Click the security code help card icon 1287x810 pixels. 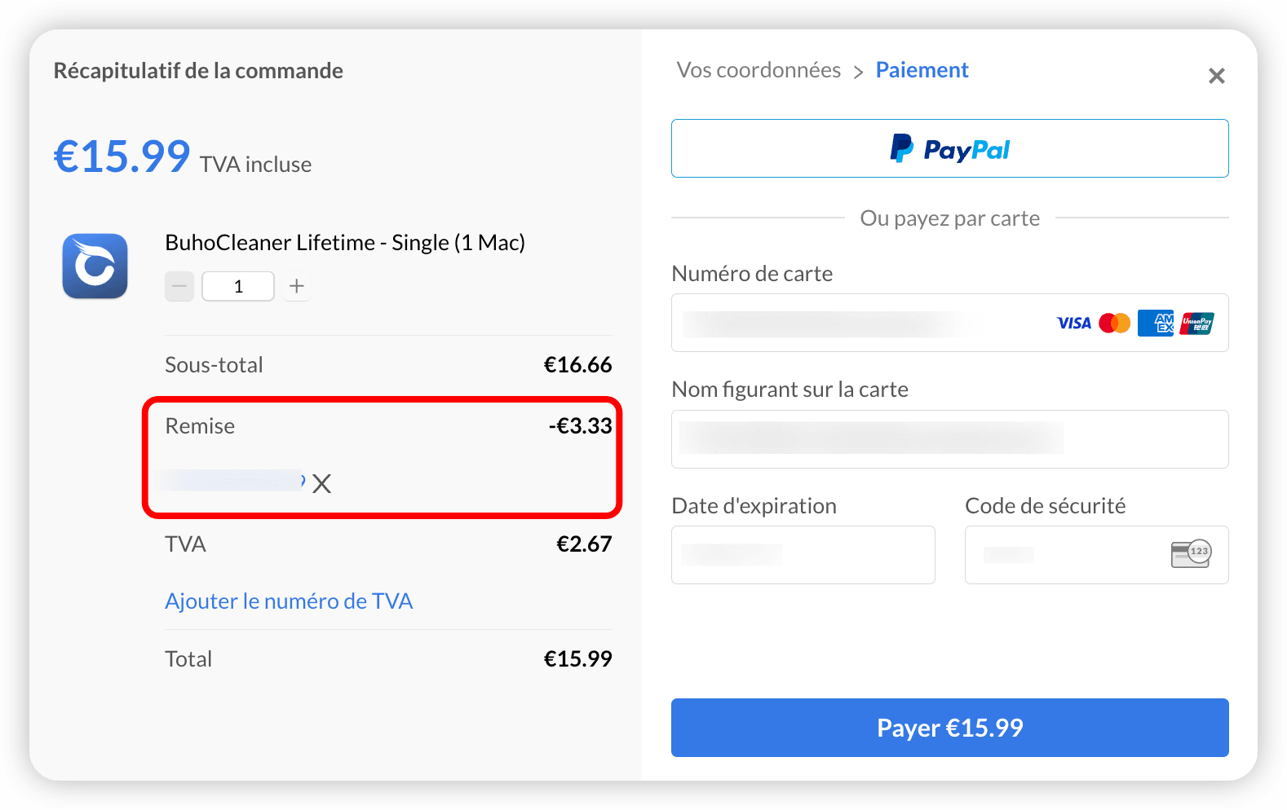pos(1191,553)
